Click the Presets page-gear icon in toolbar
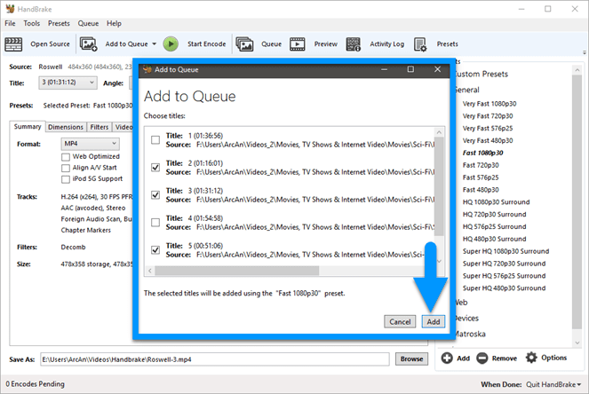The height and width of the screenshot is (394, 589). tap(420, 44)
